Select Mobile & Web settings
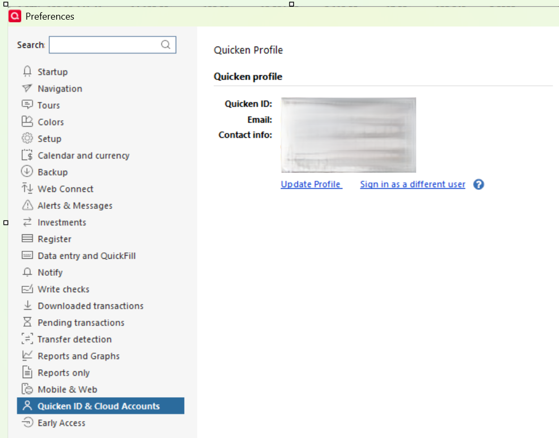Image resolution: width=559 pixels, height=438 pixels. point(67,390)
